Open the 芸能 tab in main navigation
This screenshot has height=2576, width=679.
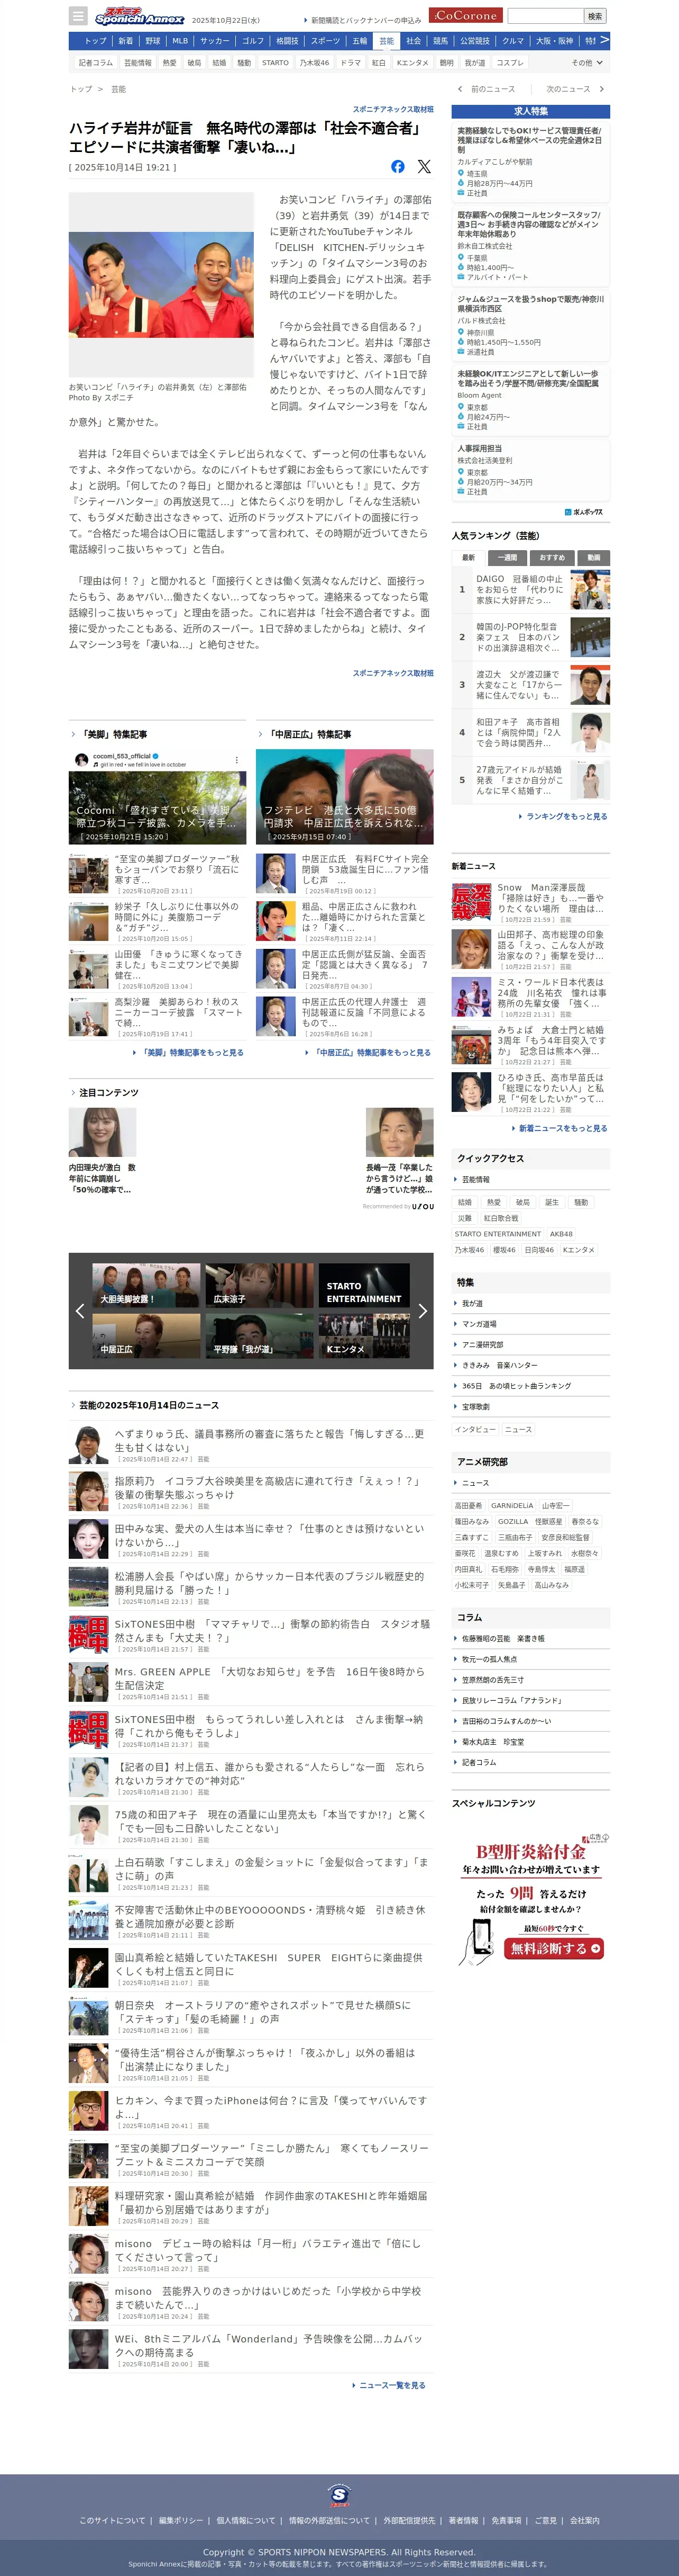point(387,41)
